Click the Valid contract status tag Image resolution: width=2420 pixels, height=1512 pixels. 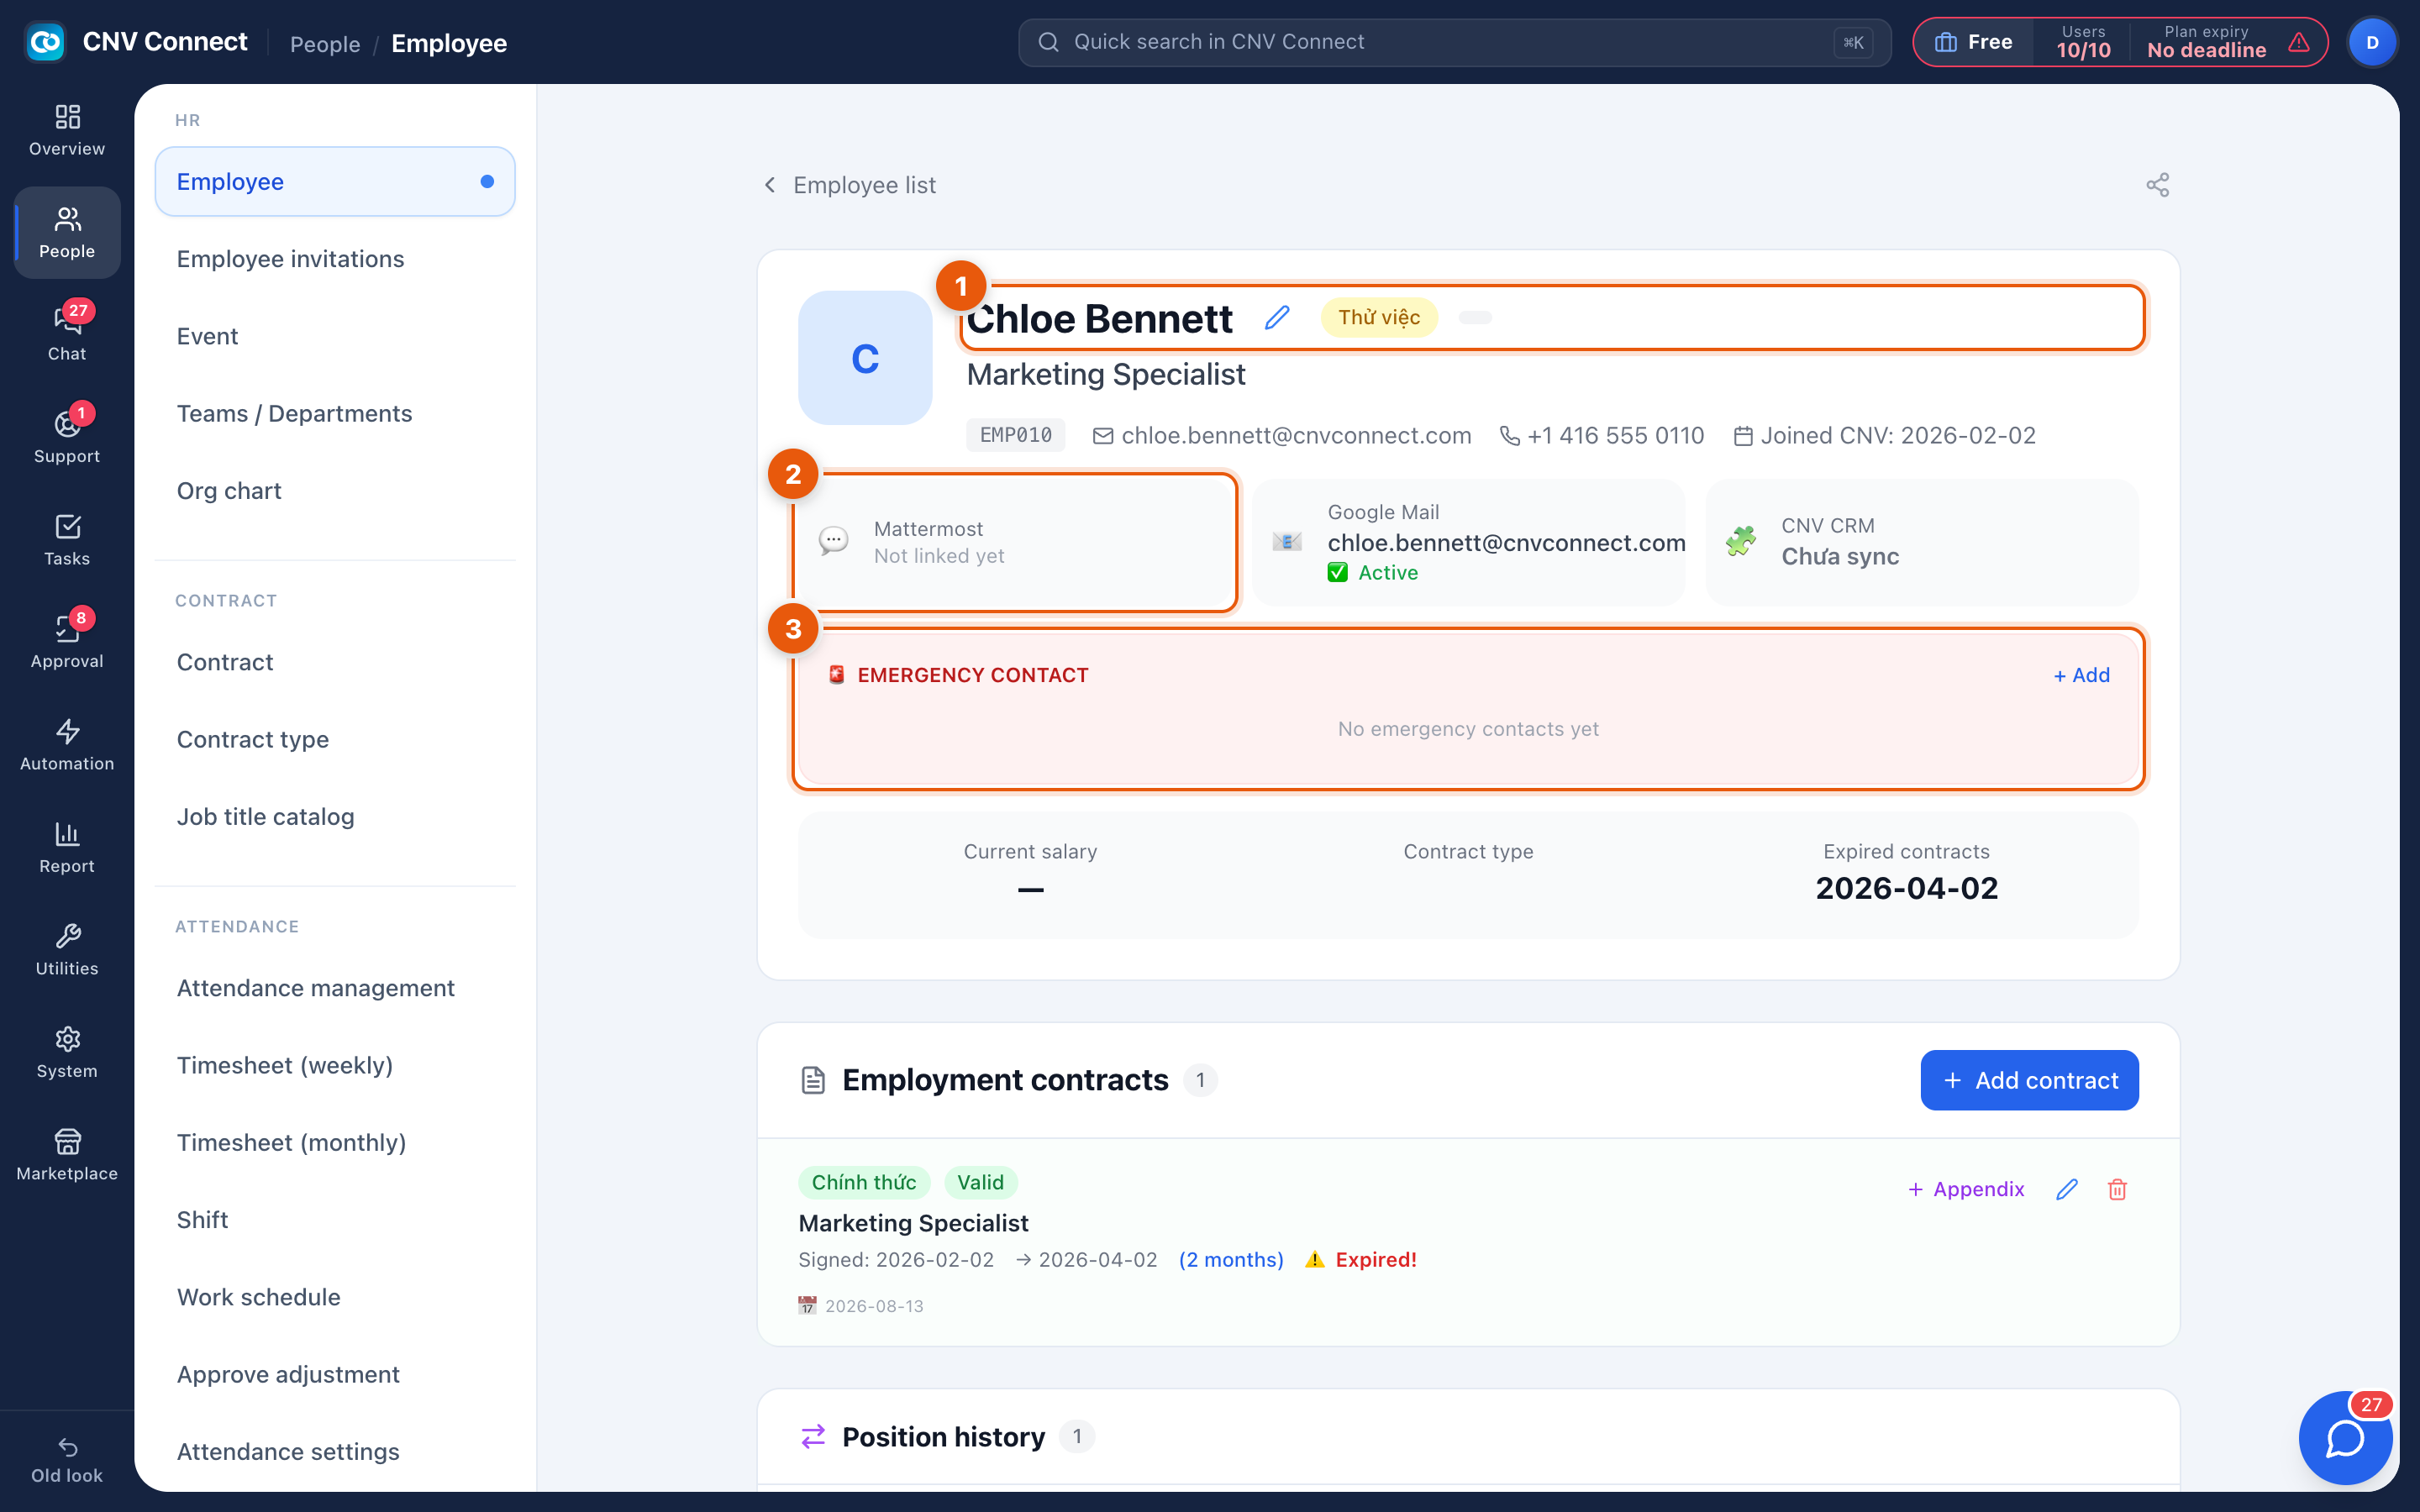pyautogui.click(x=980, y=1182)
